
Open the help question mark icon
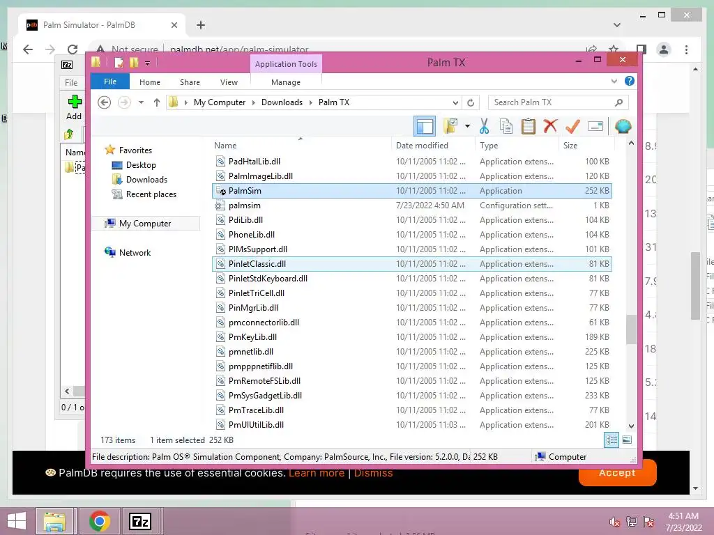point(630,81)
